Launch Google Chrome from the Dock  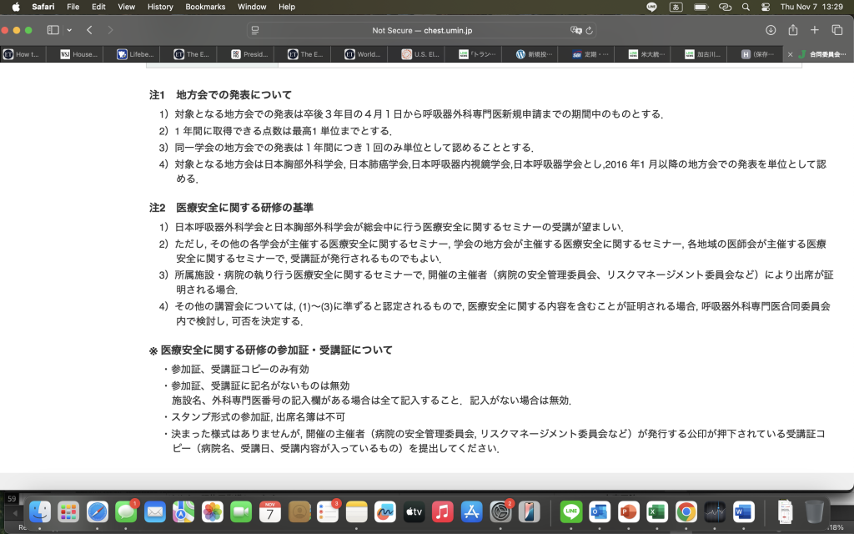point(686,511)
